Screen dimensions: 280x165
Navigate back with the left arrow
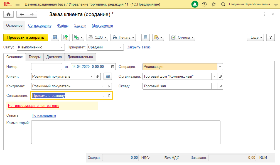tap(22, 14)
